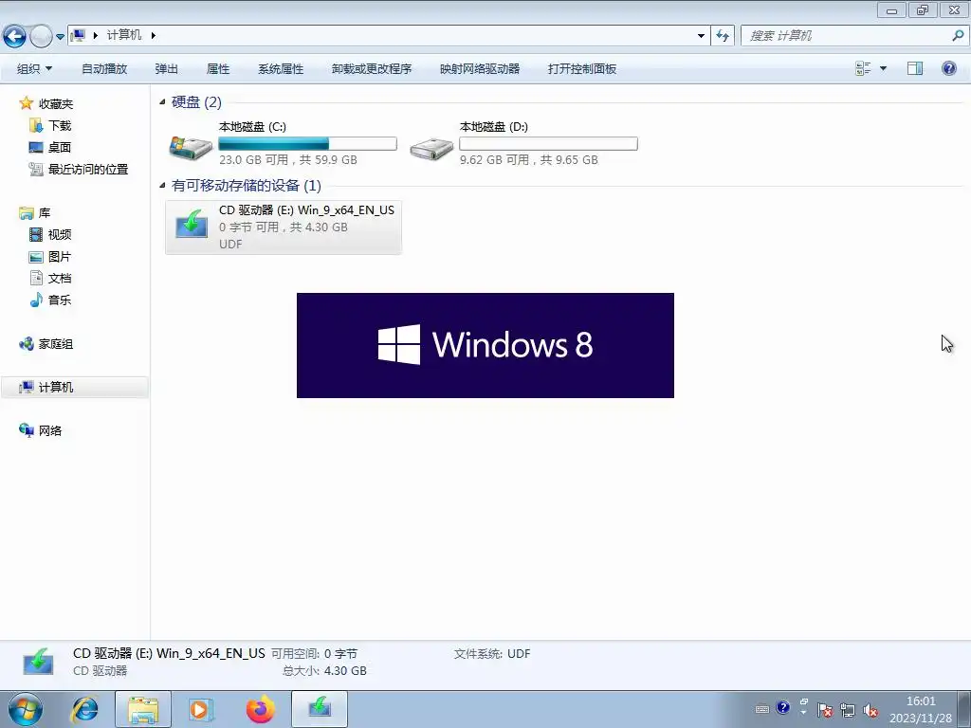971x728 pixels.
Task: Select 库 in the navigation pane
Action: point(45,213)
